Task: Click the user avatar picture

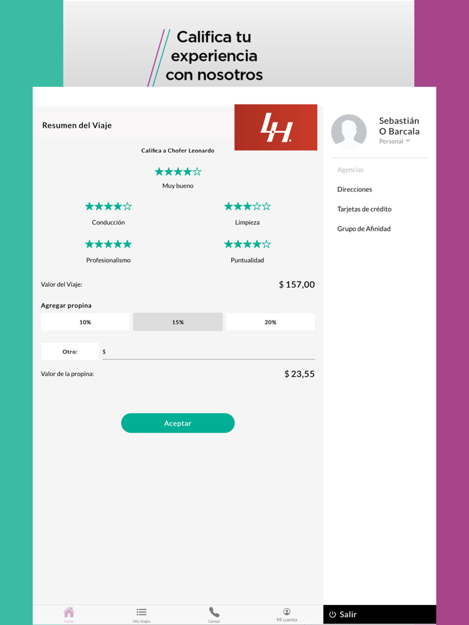Action: 349,132
